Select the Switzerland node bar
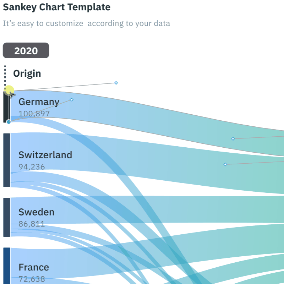284x284 pixels. tap(7, 160)
